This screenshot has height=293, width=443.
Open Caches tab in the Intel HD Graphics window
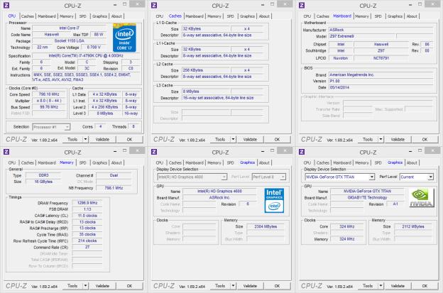tap(175, 163)
